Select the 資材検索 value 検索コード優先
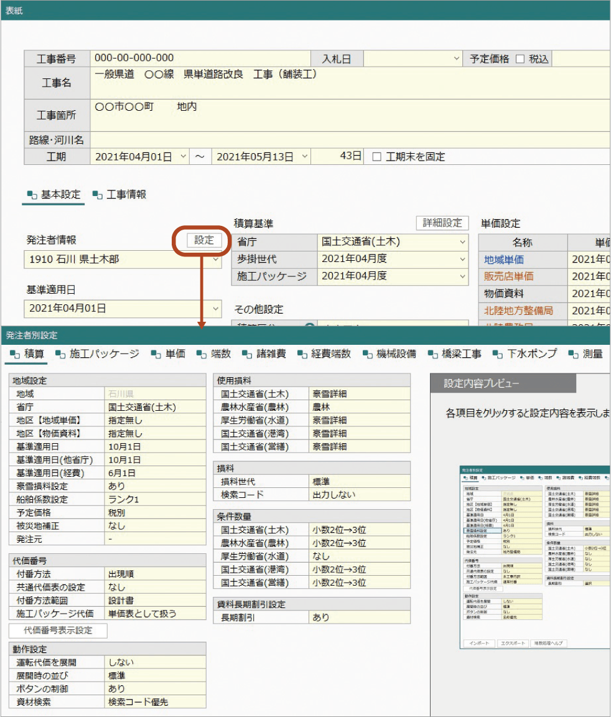 coord(156,702)
